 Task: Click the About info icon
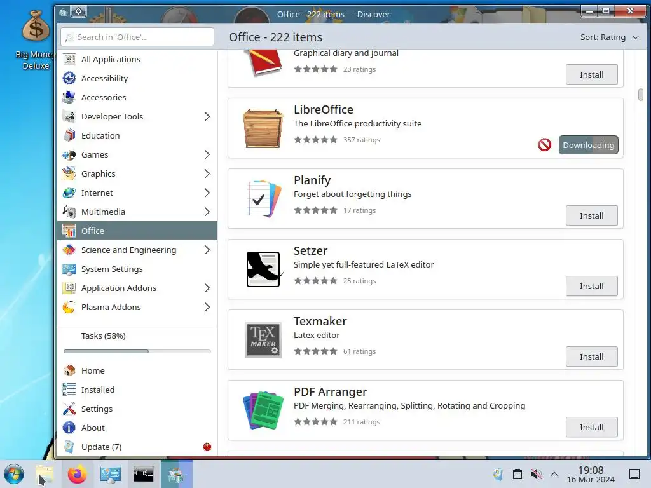click(x=69, y=428)
